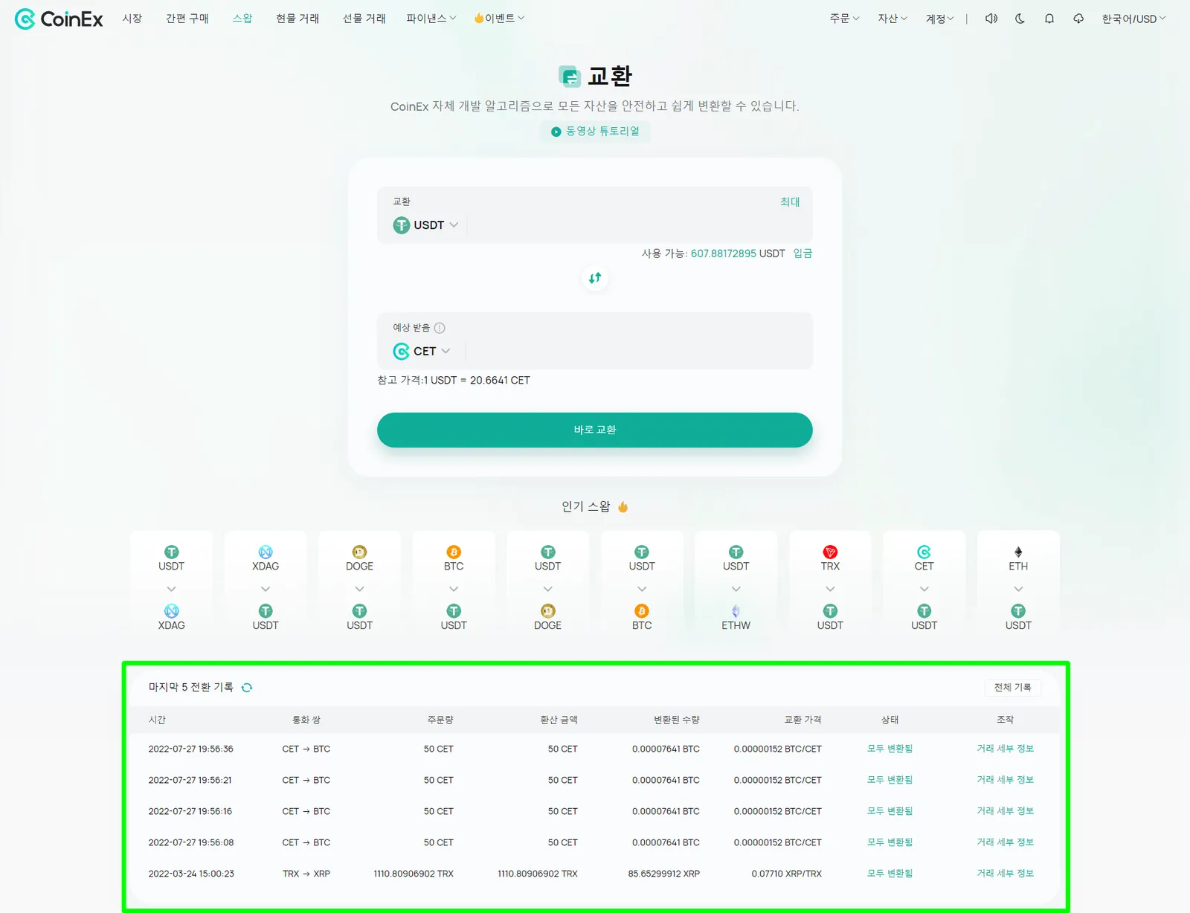Click the 0.07710 XRP/TRX price cell
This screenshot has height=913, width=1190.
(x=786, y=874)
